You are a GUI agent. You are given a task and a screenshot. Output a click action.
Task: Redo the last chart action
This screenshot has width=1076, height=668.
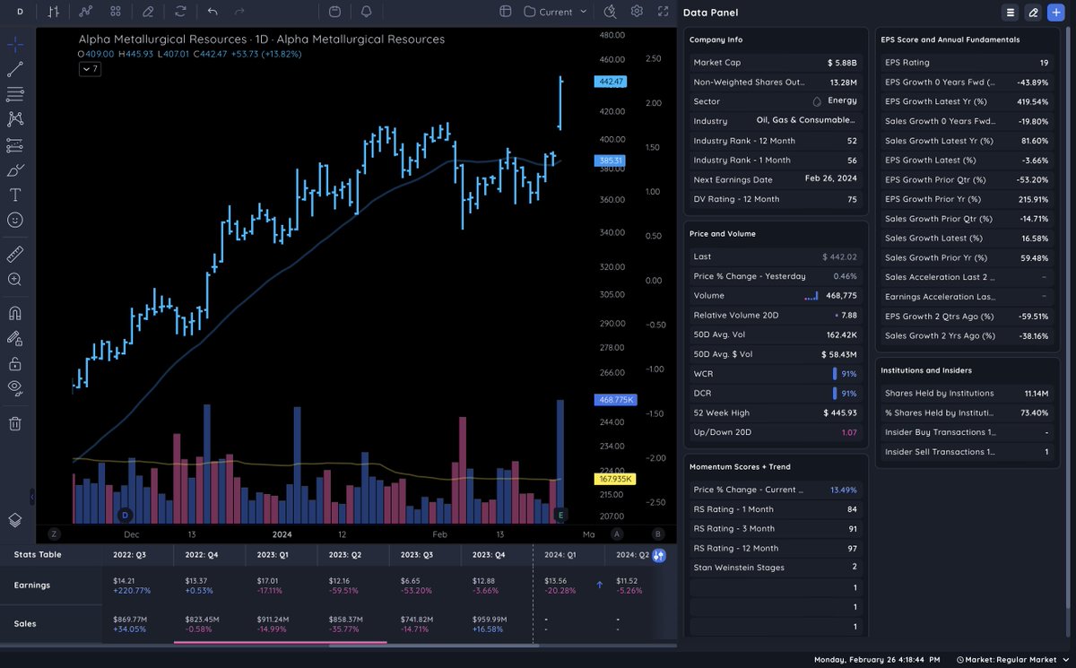click(x=239, y=12)
